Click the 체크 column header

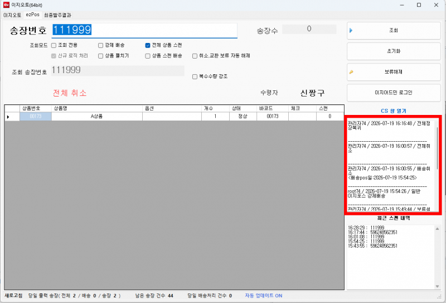pos(302,108)
